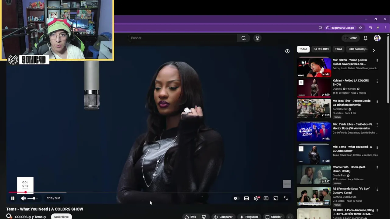The height and width of the screenshot is (219, 390).
Task: Open the Tems channel name link
Action: pos(38,217)
